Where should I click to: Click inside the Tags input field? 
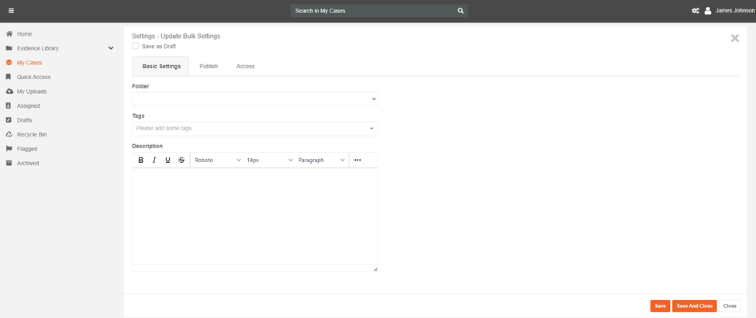(248, 128)
